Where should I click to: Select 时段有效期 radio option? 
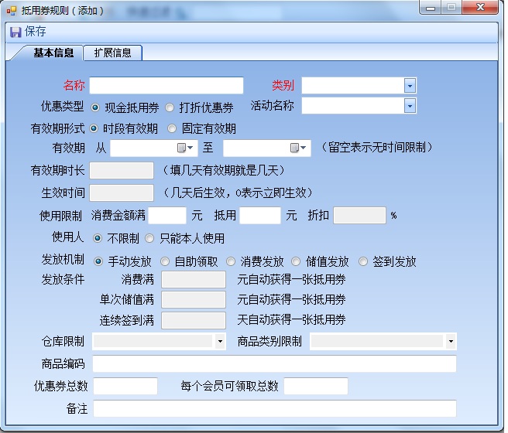(x=94, y=128)
